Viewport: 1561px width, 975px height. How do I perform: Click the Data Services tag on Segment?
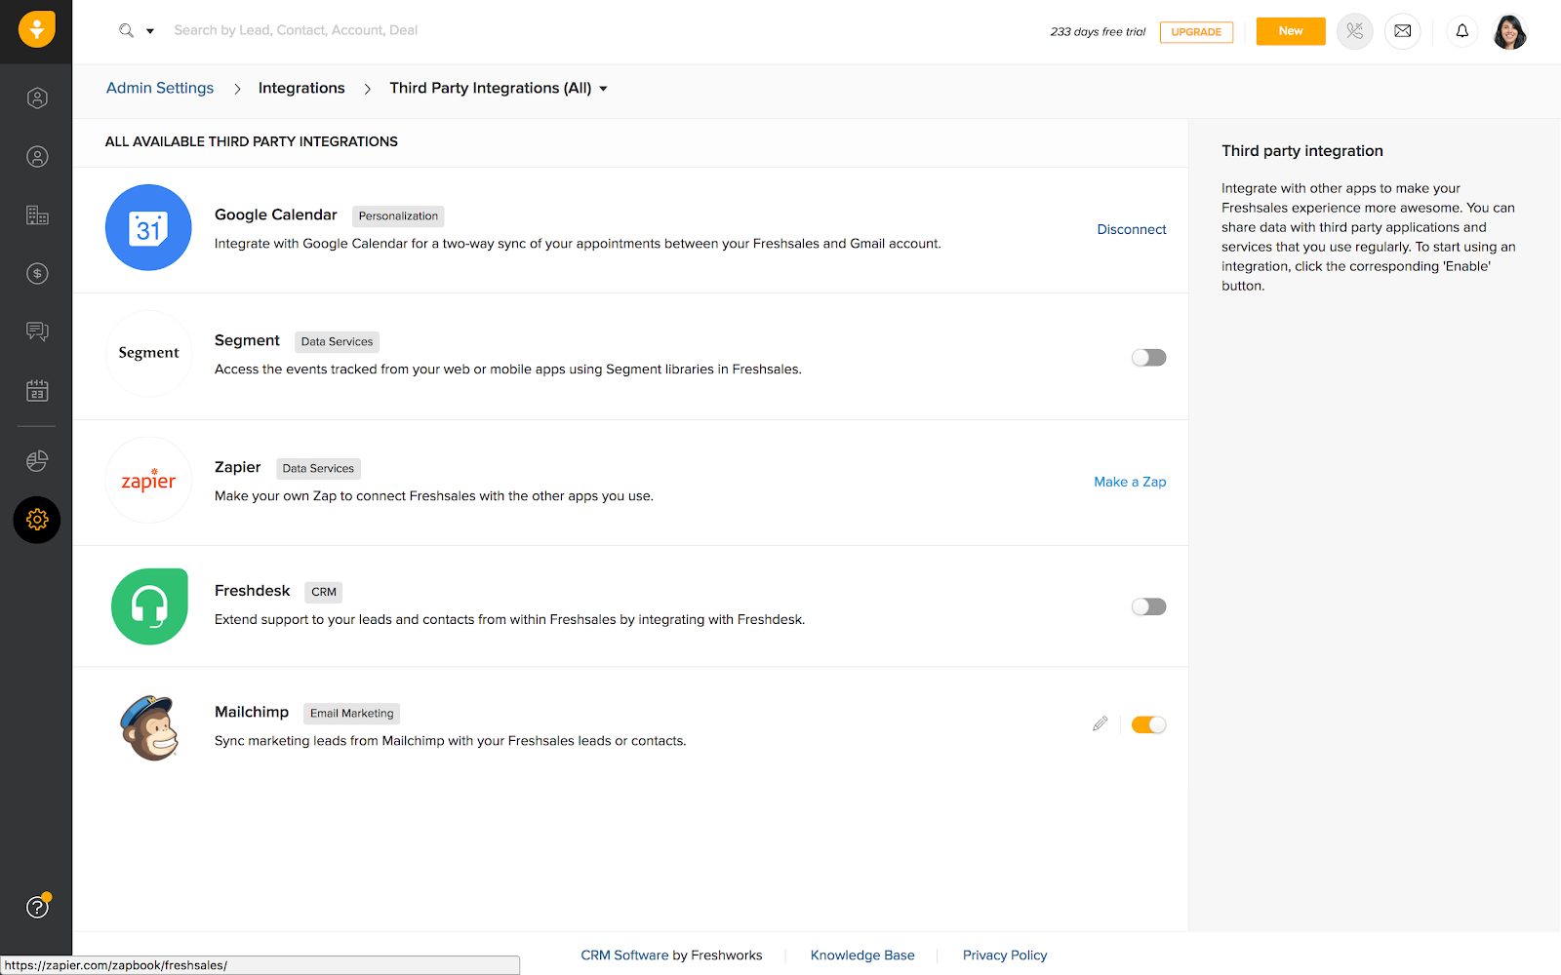(337, 342)
